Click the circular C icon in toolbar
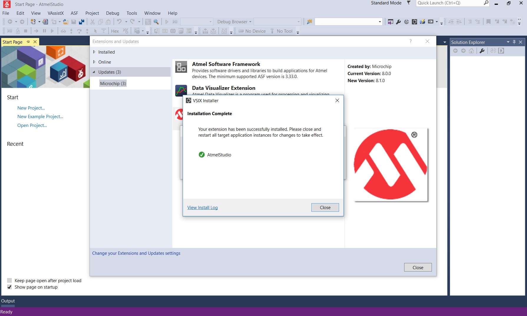 point(407,22)
